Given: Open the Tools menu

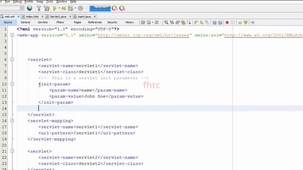Looking at the screenshot, I should (50, 1).
